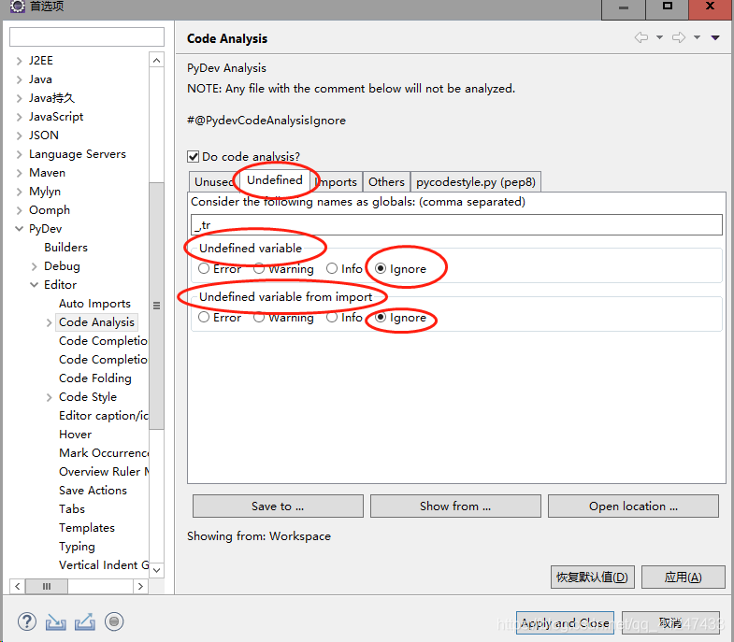Toggle the Do code analysis checkbox
The height and width of the screenshot is (642, 734).
(x=193, y=156)
